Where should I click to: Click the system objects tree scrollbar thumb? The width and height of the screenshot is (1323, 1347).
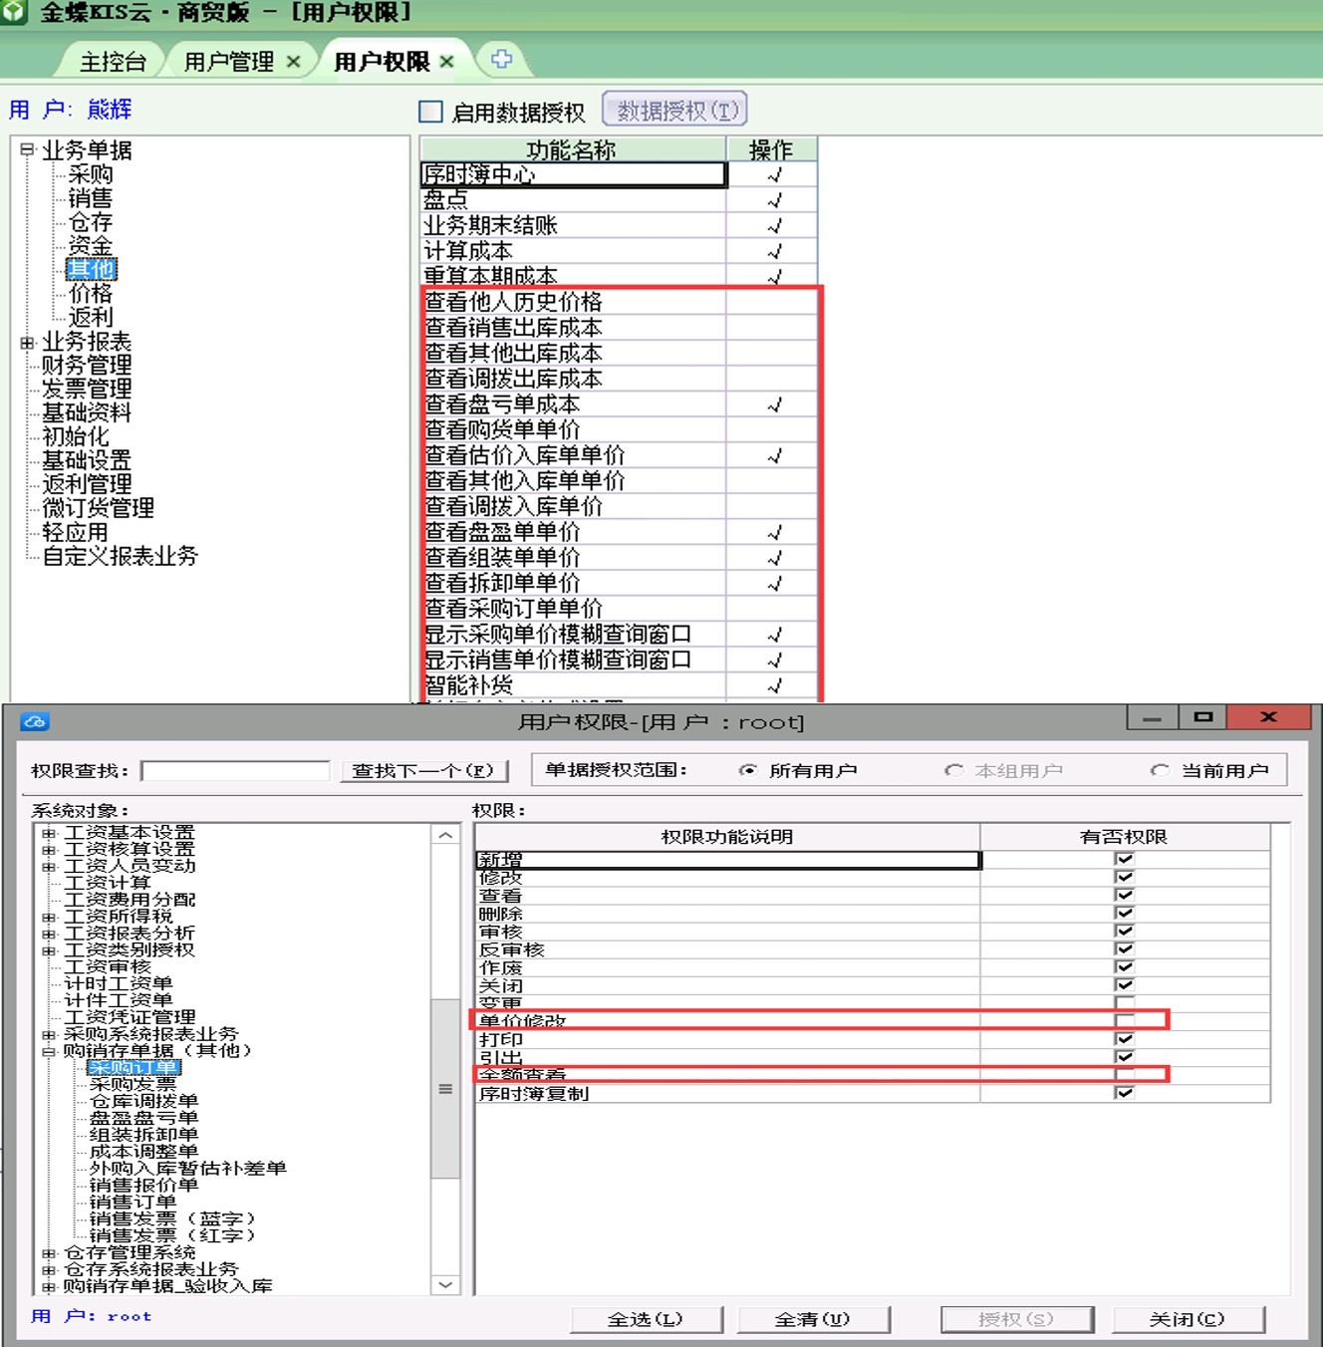[445, 1088]
